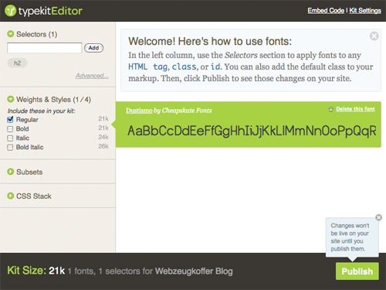Viewport: 386px width, 290px height.
Task: Click the Dustismo font sample preview
Action: pyautogui.click(x=252, y=131)
